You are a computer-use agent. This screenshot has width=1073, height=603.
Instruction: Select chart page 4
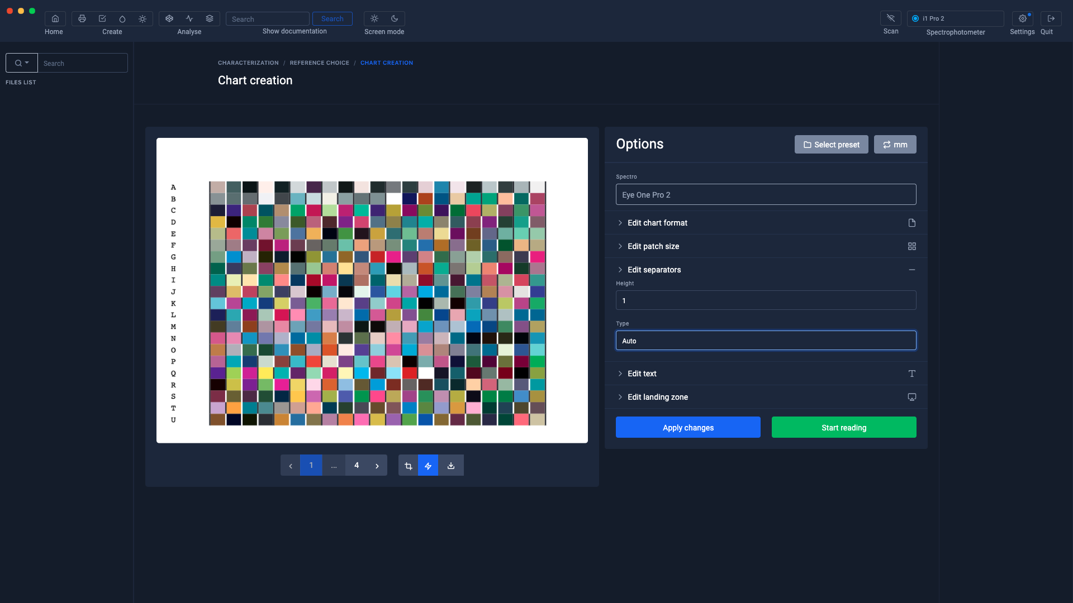pos(357,465)
